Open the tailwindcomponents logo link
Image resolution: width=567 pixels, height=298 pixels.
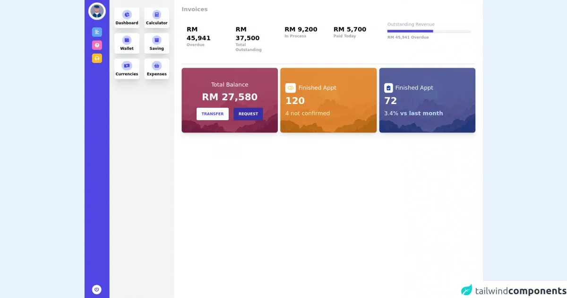pyautogui.click(x=514, y=290)
